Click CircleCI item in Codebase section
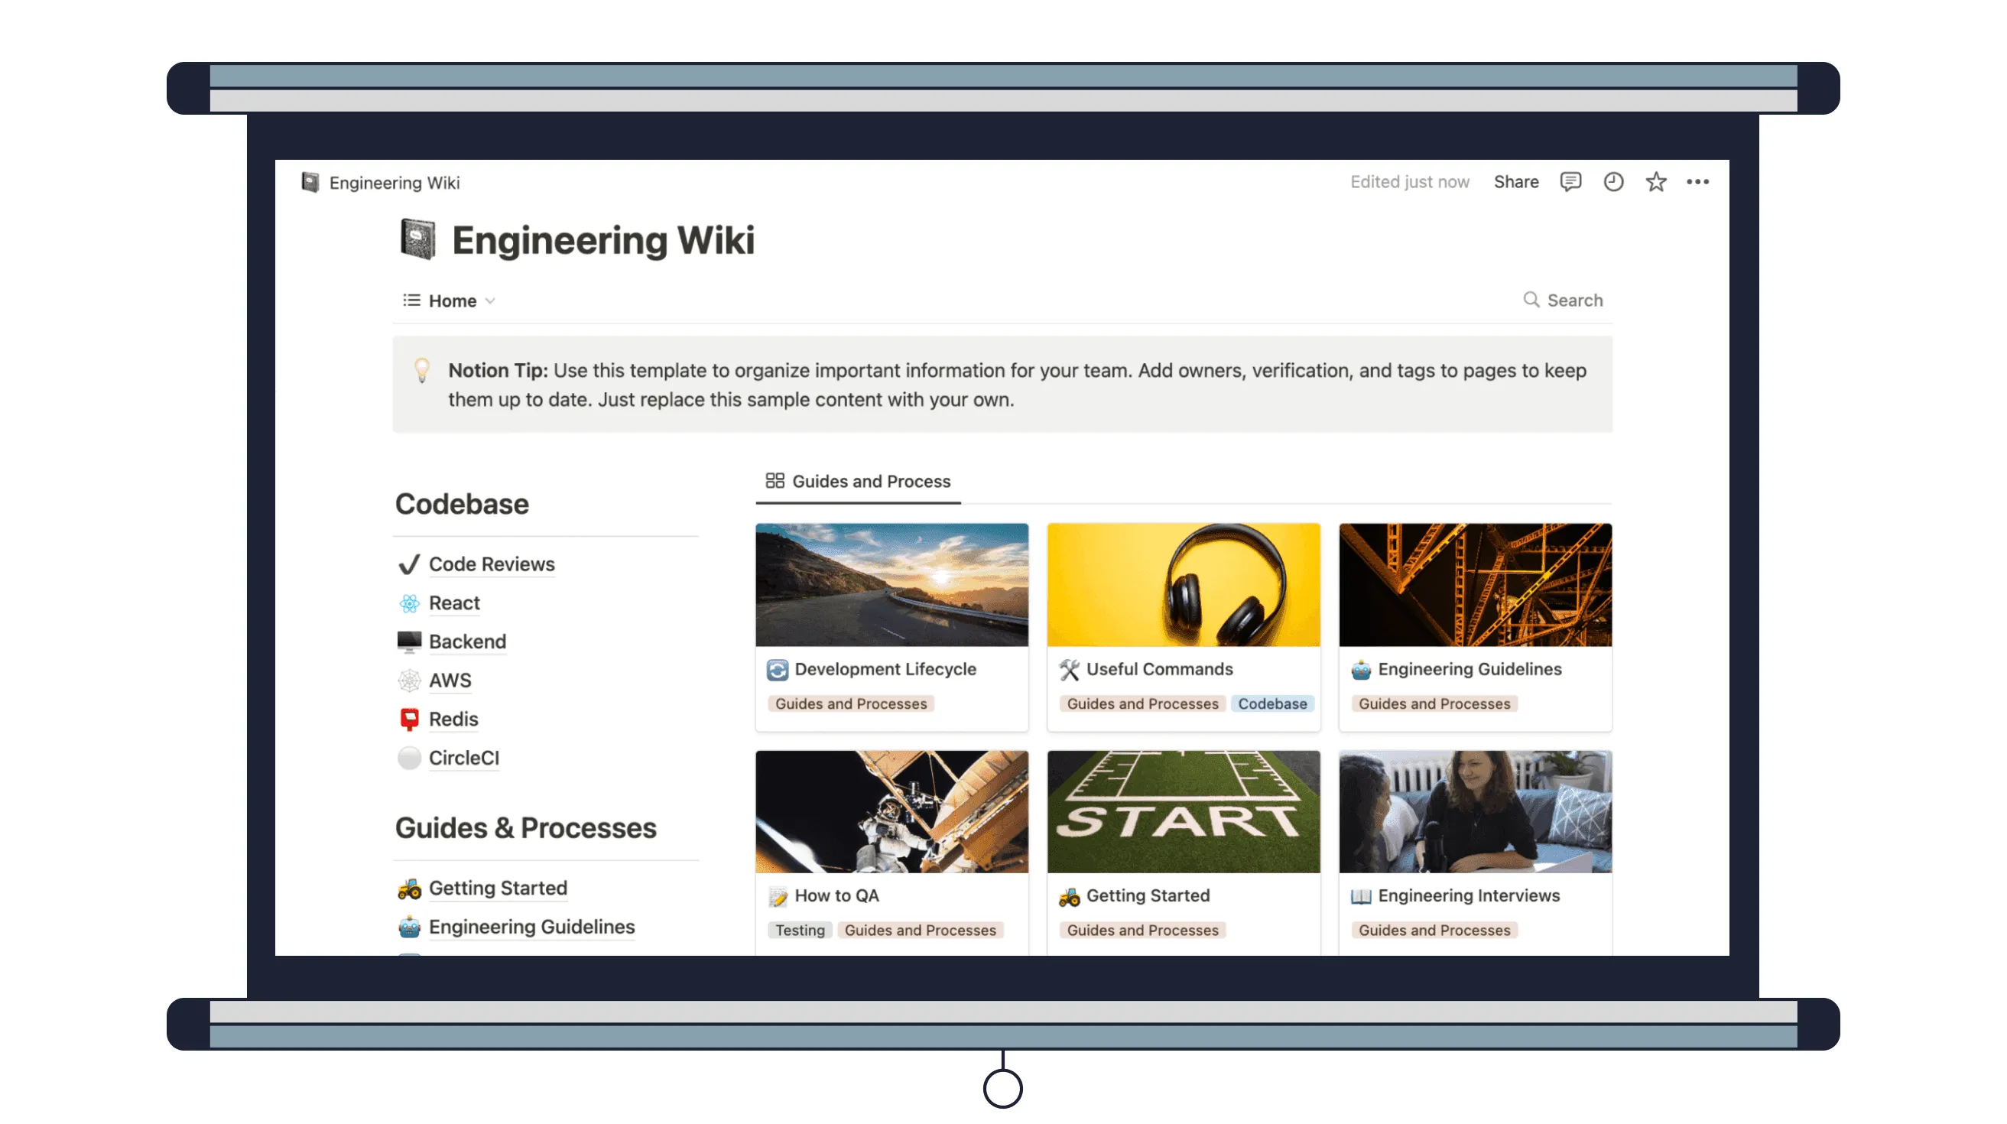This screenshot has width=2007, height=1124. pyautogui.click(x=465, y=757)
